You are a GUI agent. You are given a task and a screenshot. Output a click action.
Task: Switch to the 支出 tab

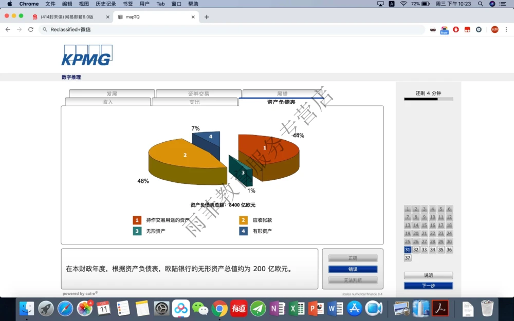pyautogui.click(x=195, y=101)
